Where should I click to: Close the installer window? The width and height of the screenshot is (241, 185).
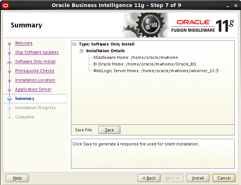click(x=235, y=6)
